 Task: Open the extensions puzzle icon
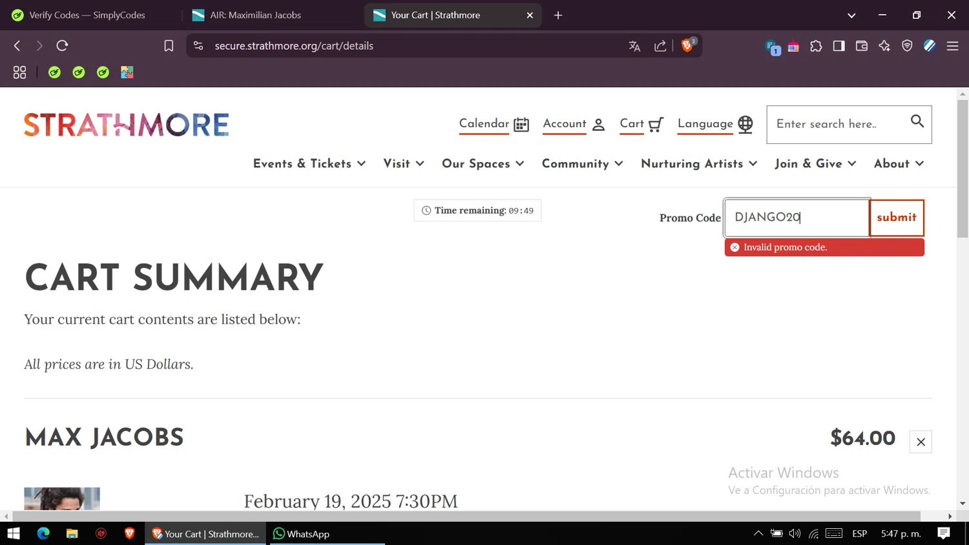[816, 46]
